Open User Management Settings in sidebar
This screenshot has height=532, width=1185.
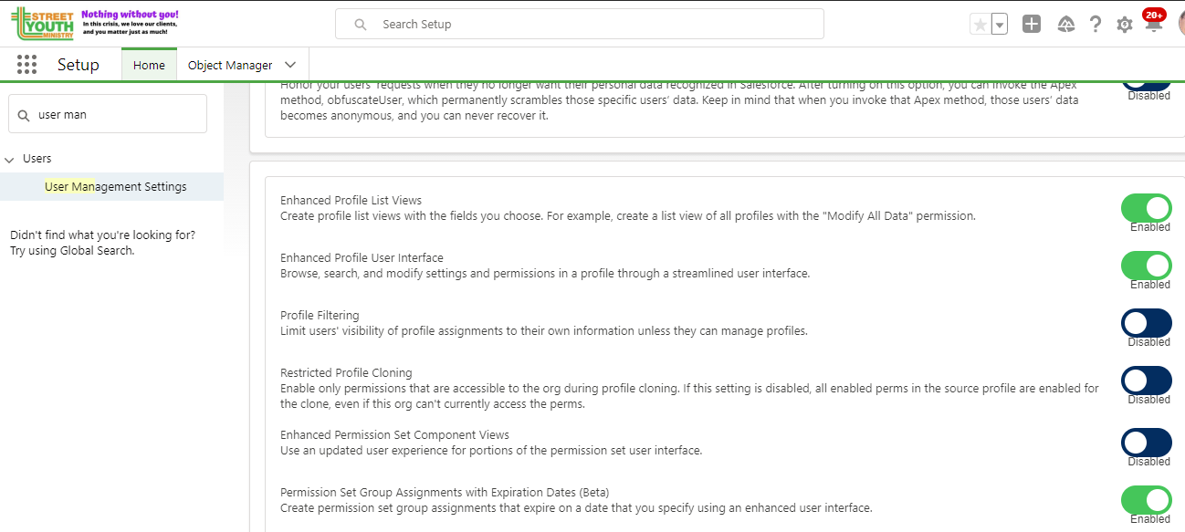116,186
